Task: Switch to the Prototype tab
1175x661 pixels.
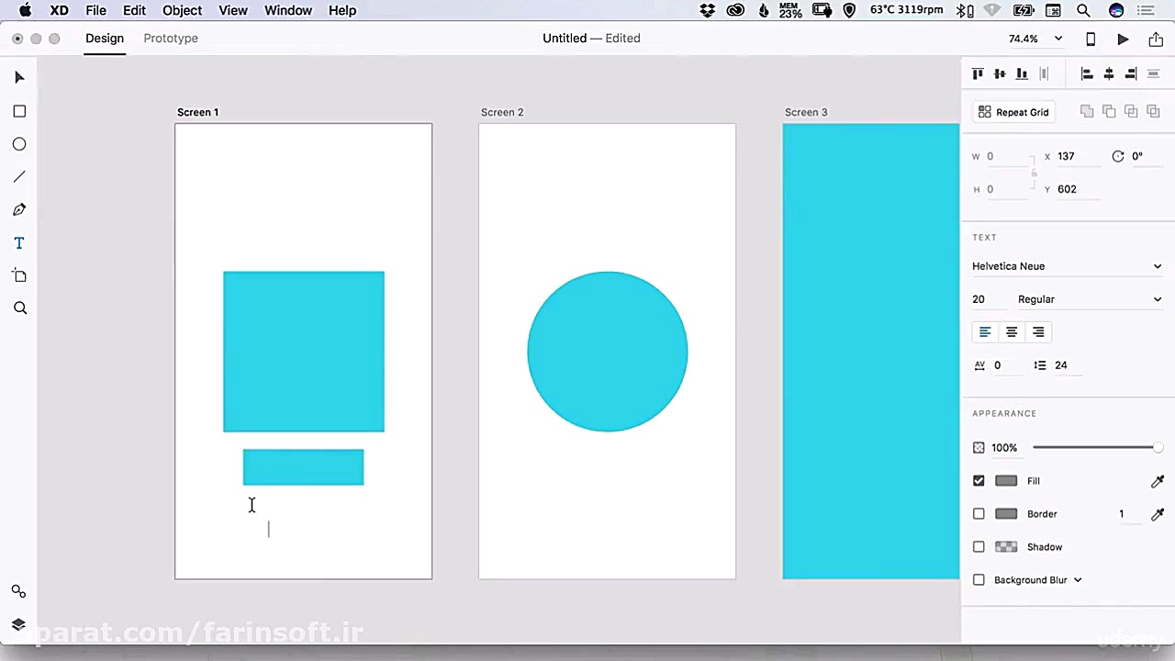Action: click(x=171, y=39)
